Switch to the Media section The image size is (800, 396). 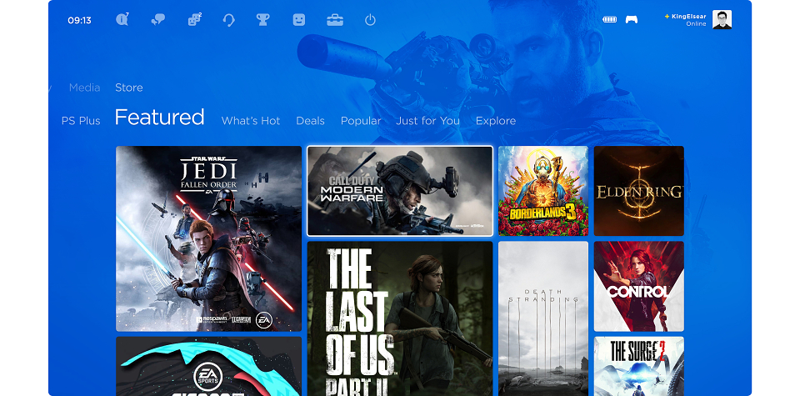[x=85, y=88]
